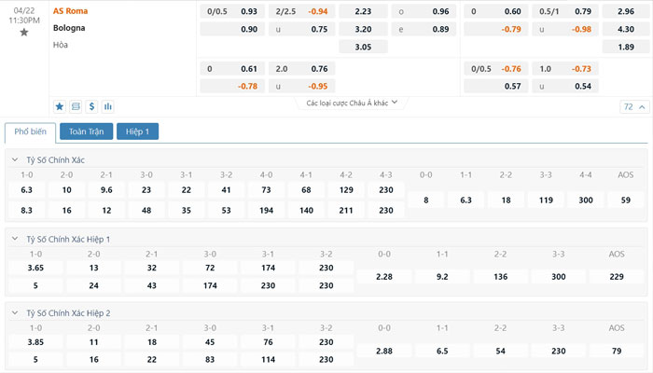Image resolution: width=653 pixels, height=373 pixels.
Task: Select even goals odds 0.89
Action: pyautogui.click(x=424, y=29)
